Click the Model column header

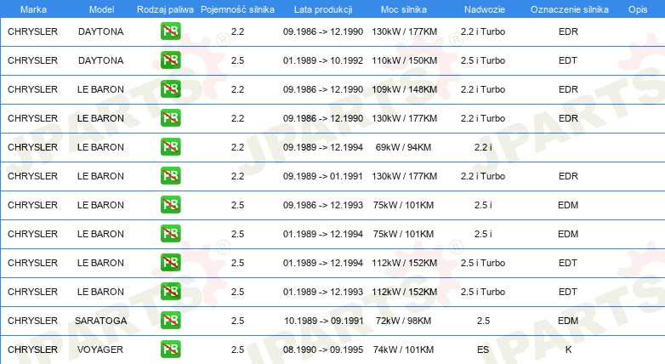coord(101,9)
